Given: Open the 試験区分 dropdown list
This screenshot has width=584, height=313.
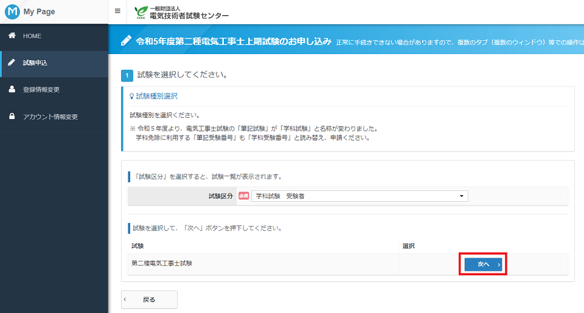Looking at the screenshot, I should tap(359, 196).
